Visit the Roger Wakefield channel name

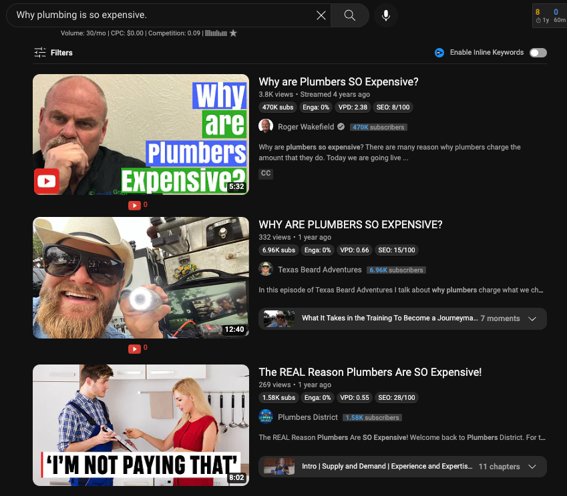pyautogui.click(x=306, y=127)
